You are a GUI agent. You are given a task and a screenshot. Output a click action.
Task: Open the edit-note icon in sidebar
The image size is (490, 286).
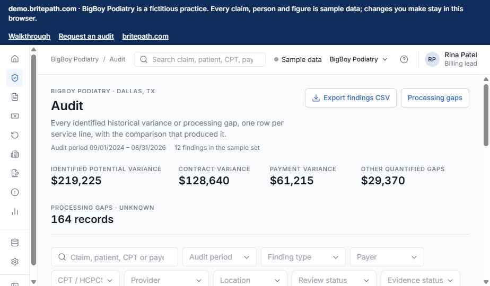pos(15,173)
